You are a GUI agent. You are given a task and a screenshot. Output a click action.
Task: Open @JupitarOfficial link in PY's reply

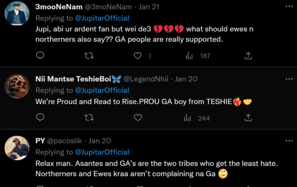(102, 152)
